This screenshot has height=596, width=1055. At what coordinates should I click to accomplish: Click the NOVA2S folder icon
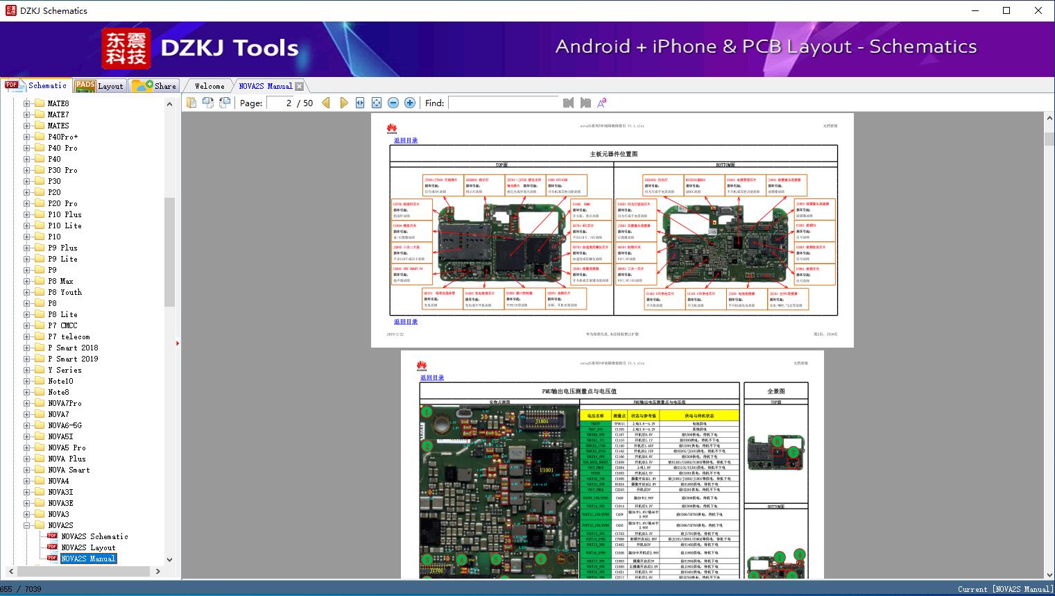pos(40,525)
